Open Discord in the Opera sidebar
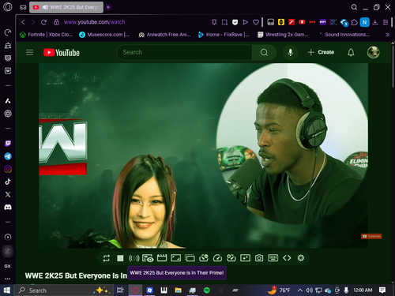This screenshot has height=296, width=395. [x=8, y=208]
